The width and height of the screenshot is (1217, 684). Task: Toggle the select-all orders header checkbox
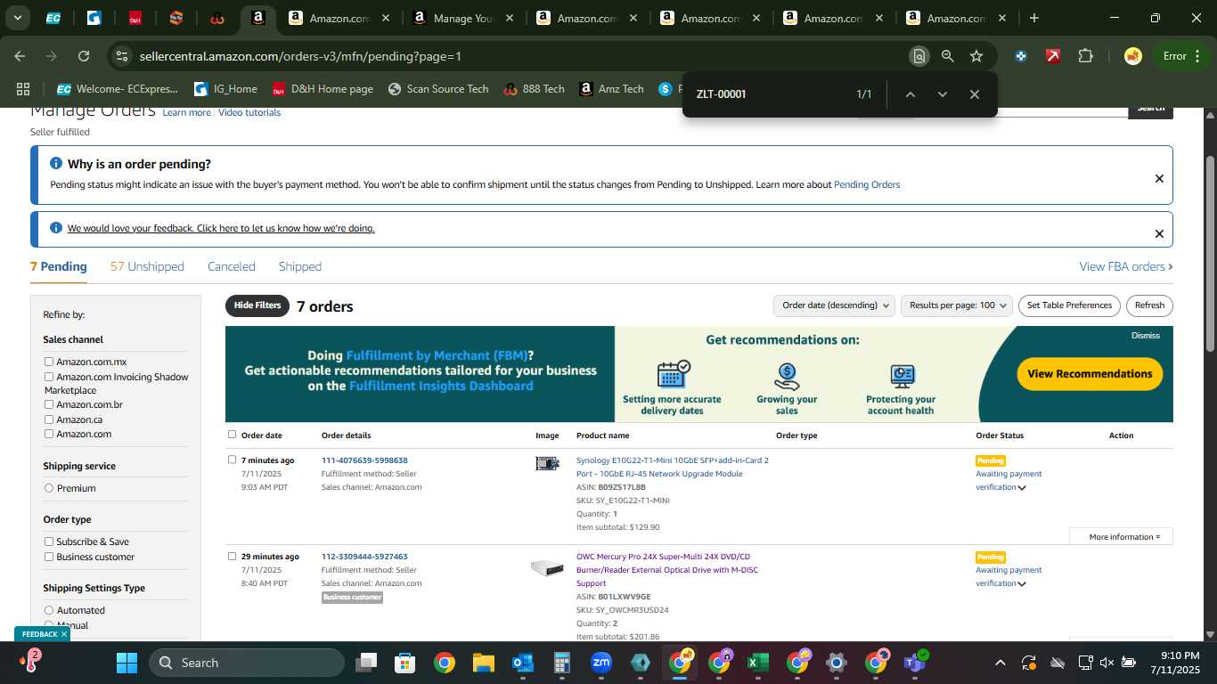[x=233, y=435]
